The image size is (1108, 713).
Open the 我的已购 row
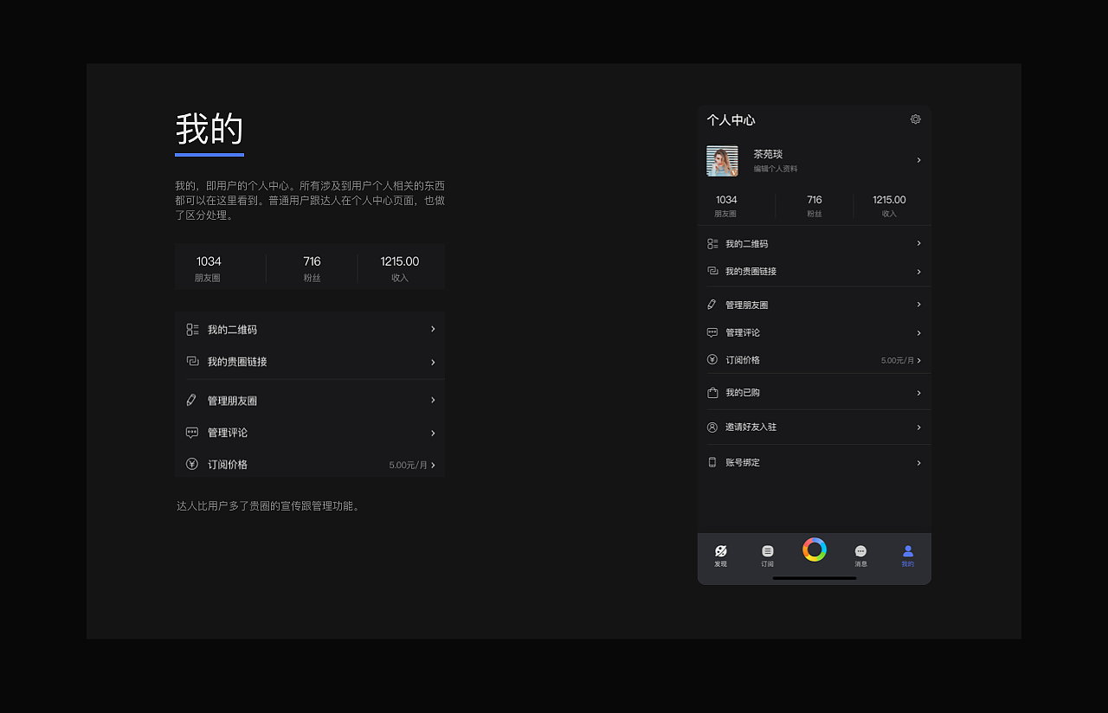click(814, 391)
